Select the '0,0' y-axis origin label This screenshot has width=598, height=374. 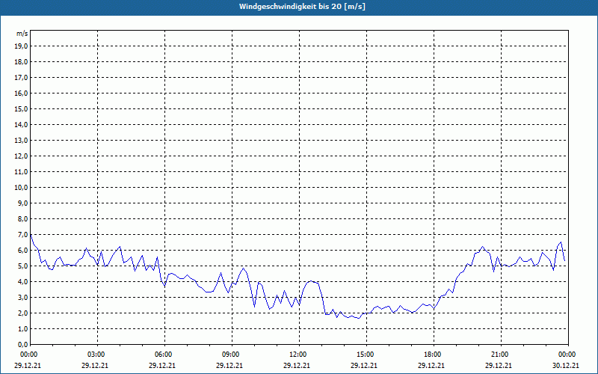pyautogui.click(x=23, y=344)
